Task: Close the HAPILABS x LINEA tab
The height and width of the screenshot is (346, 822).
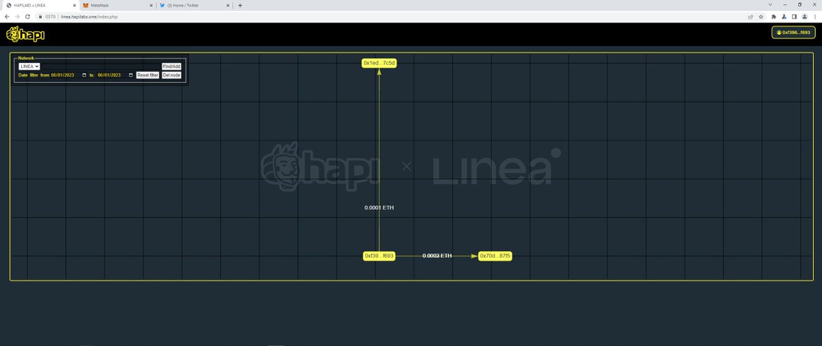Action: pos(73,5)
